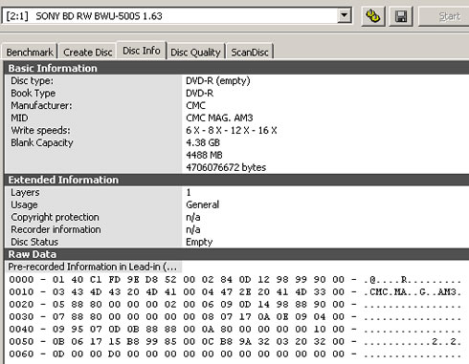
Task: Click the Usage value 'General'
Action: point(203,204)
